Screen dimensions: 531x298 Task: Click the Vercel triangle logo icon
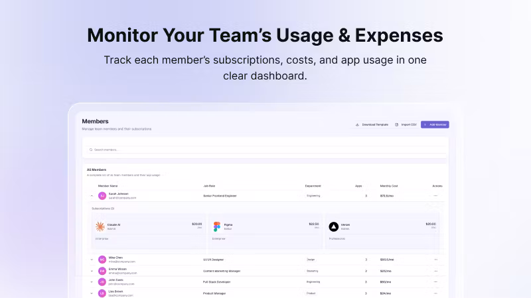coord(334,226)
